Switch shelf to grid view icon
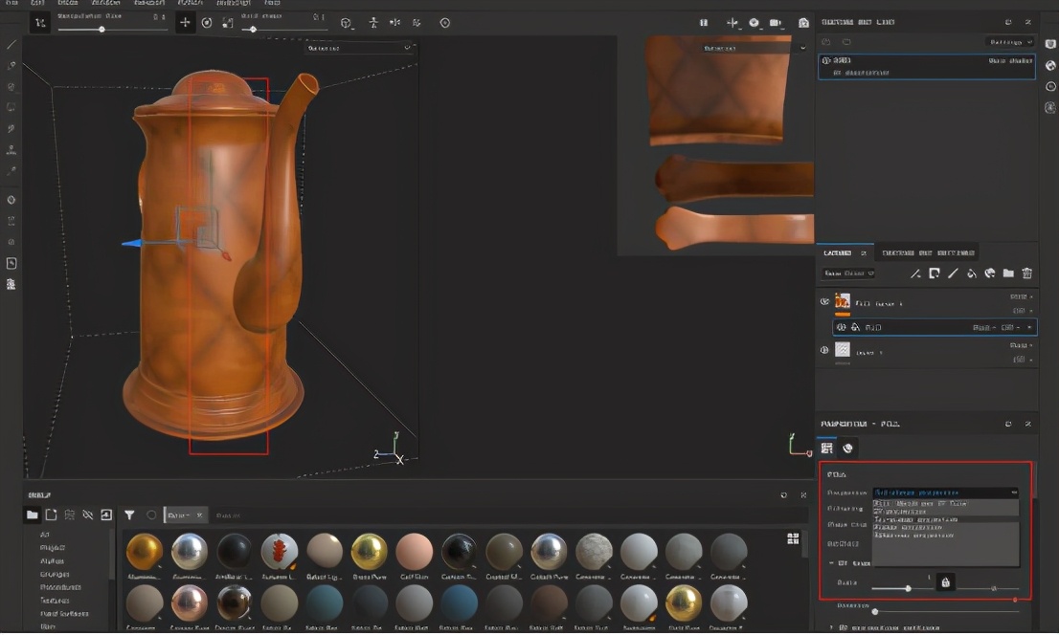Screen dimensions: 1059x635 tap(793, 538)
